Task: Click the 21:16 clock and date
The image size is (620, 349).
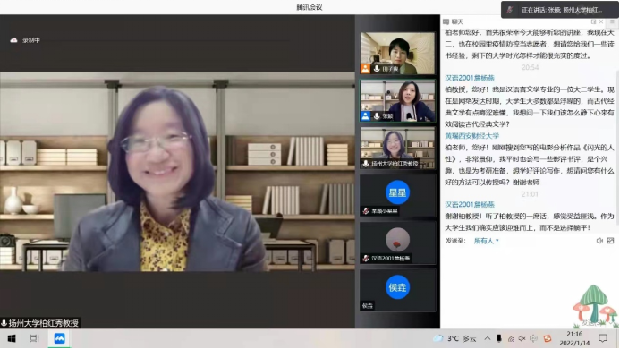Action: (x=574, y=338)
